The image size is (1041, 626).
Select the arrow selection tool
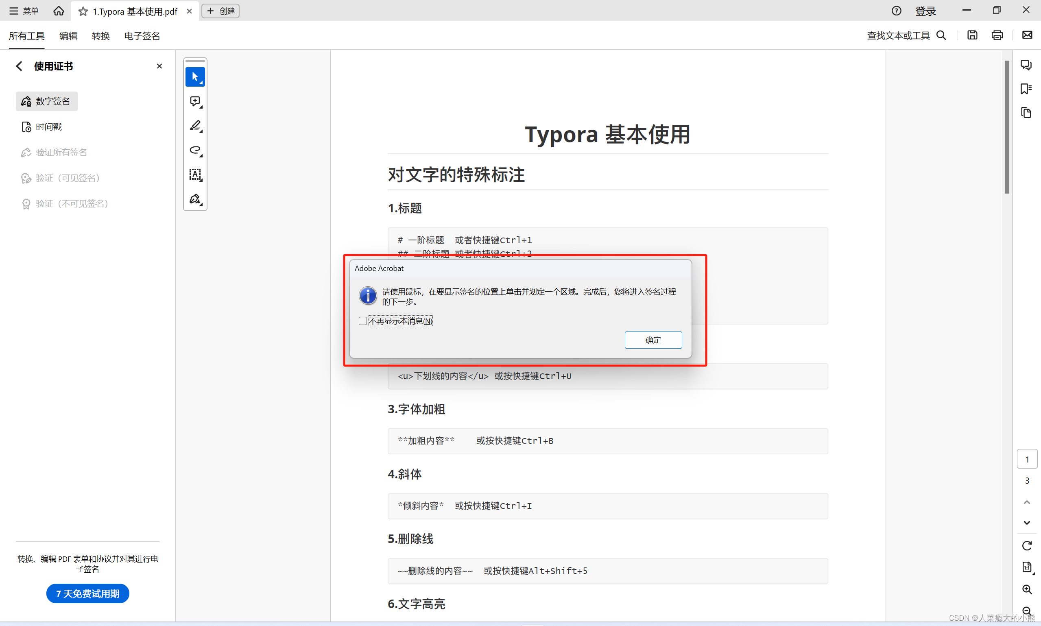coord(195,77)
